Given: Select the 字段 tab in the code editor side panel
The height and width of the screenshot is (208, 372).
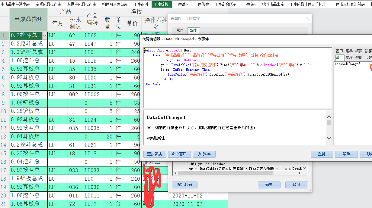Looking at the screenshot, I should point(349,57).
